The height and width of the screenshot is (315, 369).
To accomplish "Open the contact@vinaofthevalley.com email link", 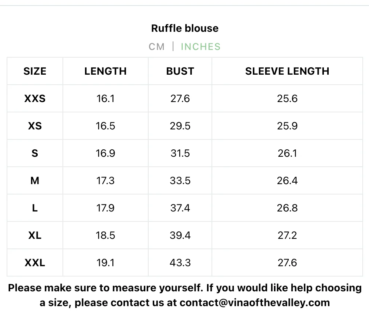I will [255, 303].
